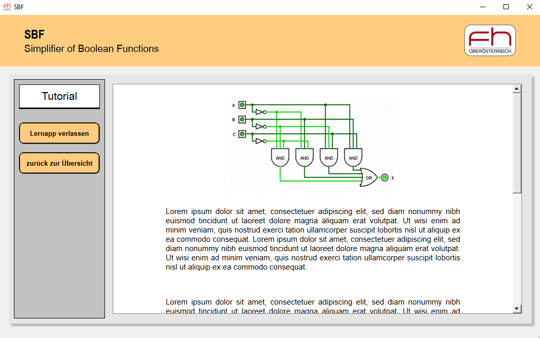Click the Tutorial header in the sidebar

(x=59, y=96)
